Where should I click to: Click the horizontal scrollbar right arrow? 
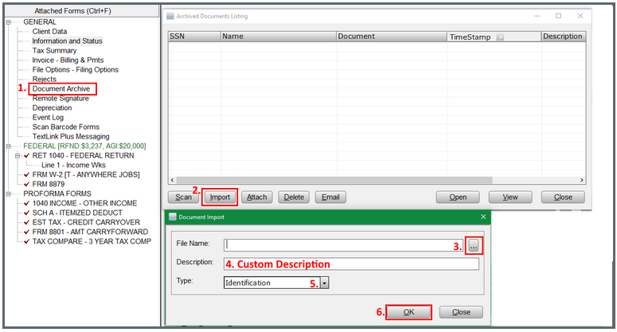click(581, 181)
